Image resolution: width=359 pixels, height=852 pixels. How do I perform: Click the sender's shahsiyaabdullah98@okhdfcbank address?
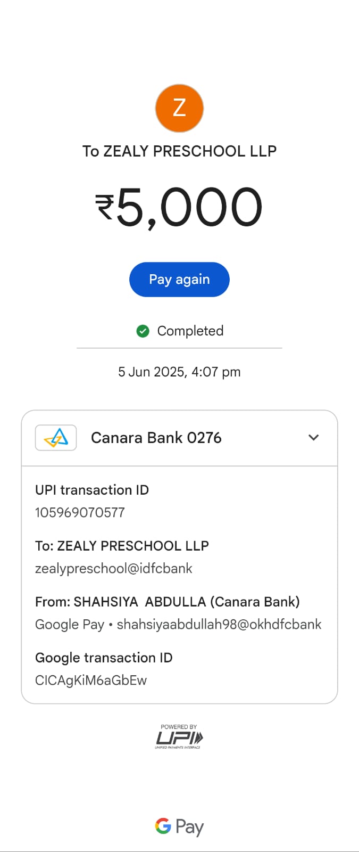tap(219, 624)
